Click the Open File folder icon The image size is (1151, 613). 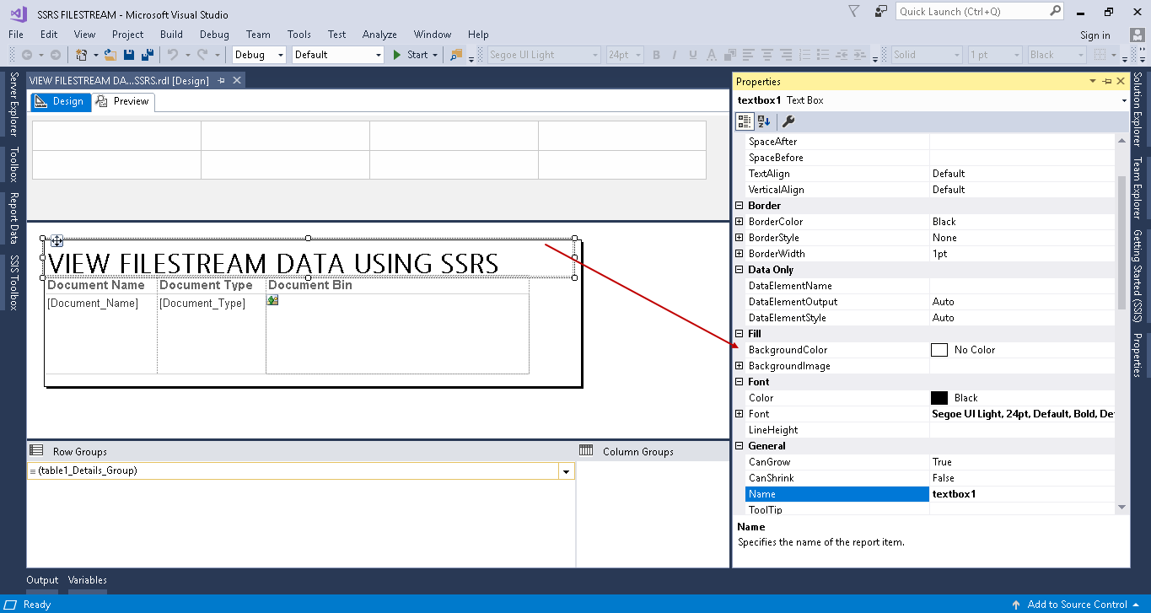point(110,55)
